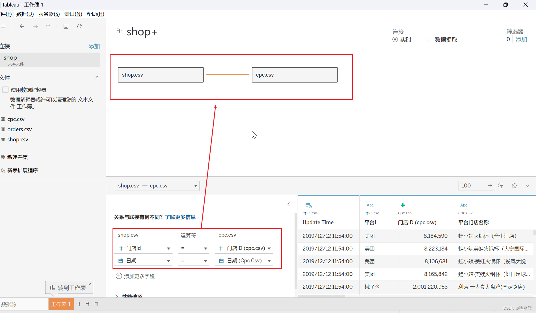This screenshot has width=536, height=313.
Task: Go back using the back arrow
Action: click(22, 26)
